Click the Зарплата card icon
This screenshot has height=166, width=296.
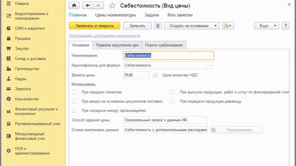point(9,89)
